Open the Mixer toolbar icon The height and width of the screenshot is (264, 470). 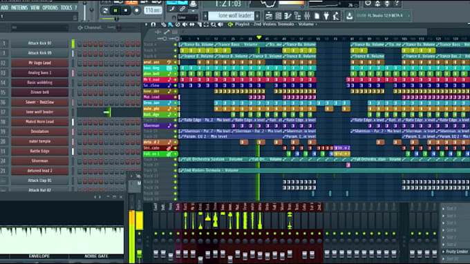308,16
